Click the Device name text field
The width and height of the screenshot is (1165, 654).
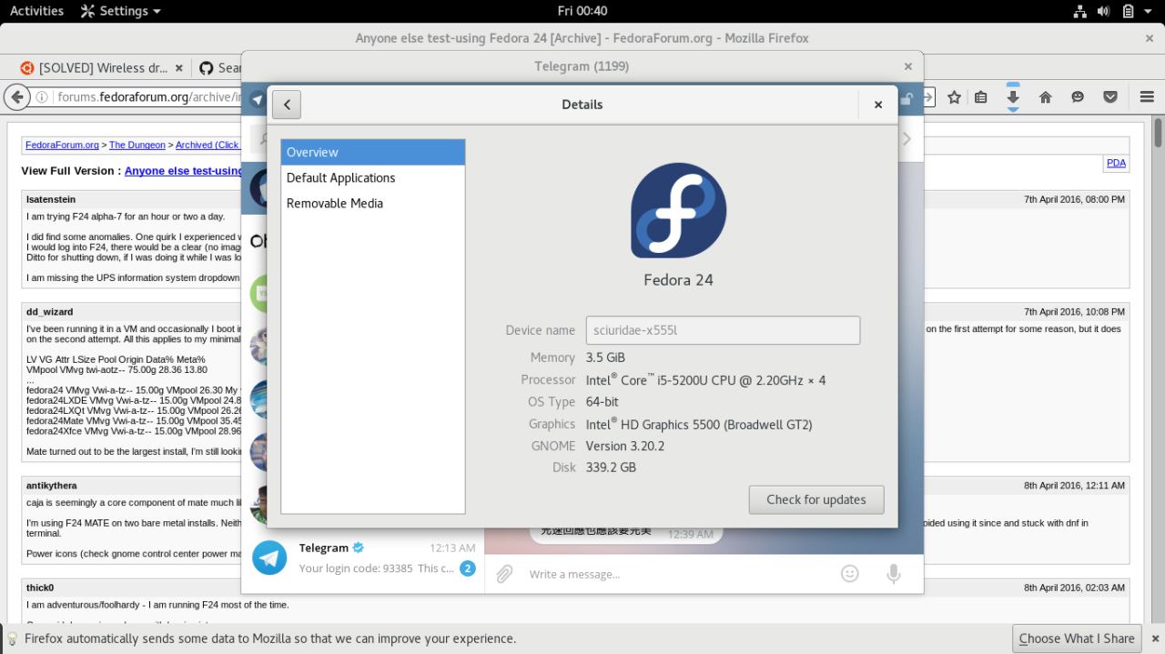[722, 330]
